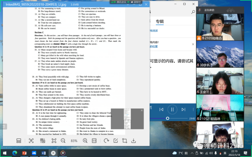The height and width of the screenshot is (157, 252).
Task: Expand hidden system tray icons
Action: point(193,153)
